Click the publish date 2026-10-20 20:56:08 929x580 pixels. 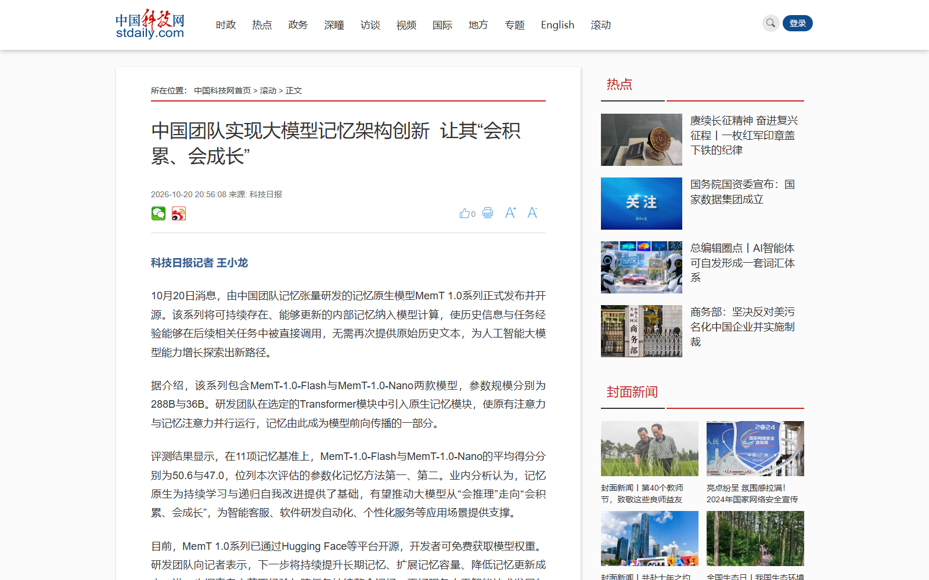[189, 194]
